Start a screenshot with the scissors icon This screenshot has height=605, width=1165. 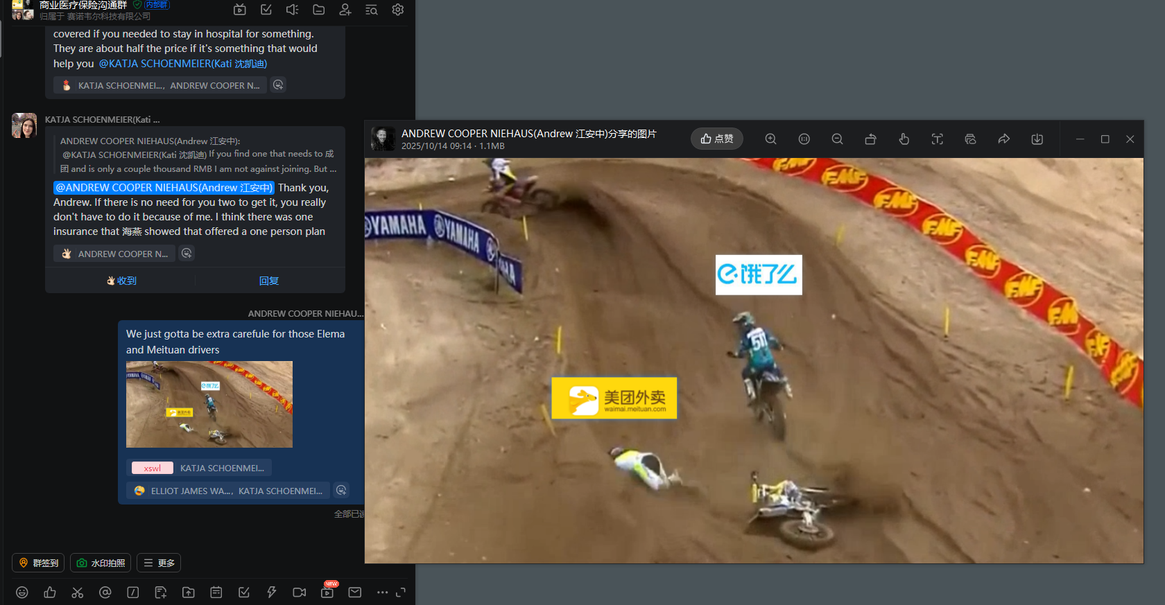tap(78, 593)
